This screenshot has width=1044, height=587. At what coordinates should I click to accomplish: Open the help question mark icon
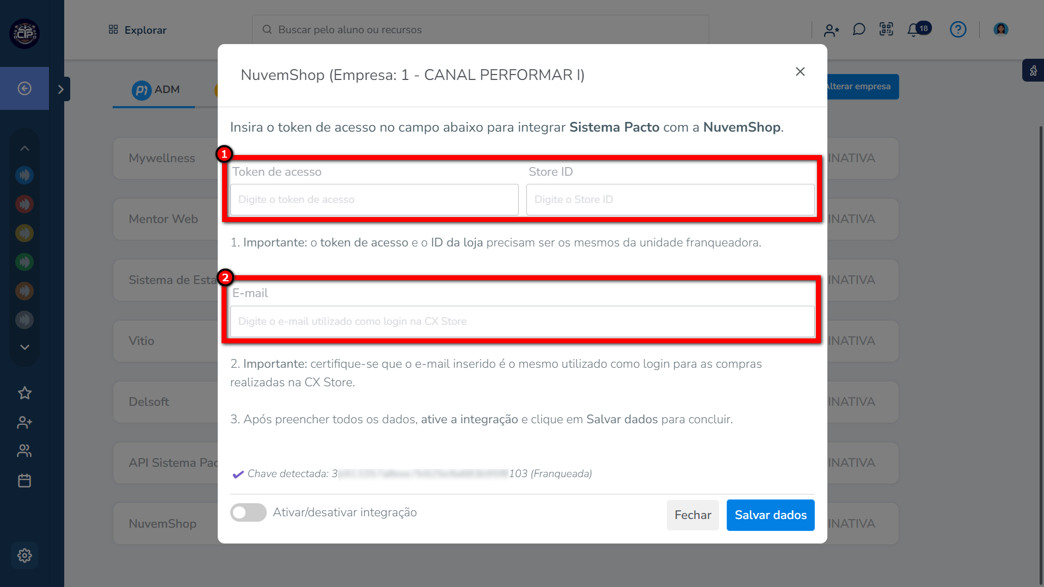point(957,29)
